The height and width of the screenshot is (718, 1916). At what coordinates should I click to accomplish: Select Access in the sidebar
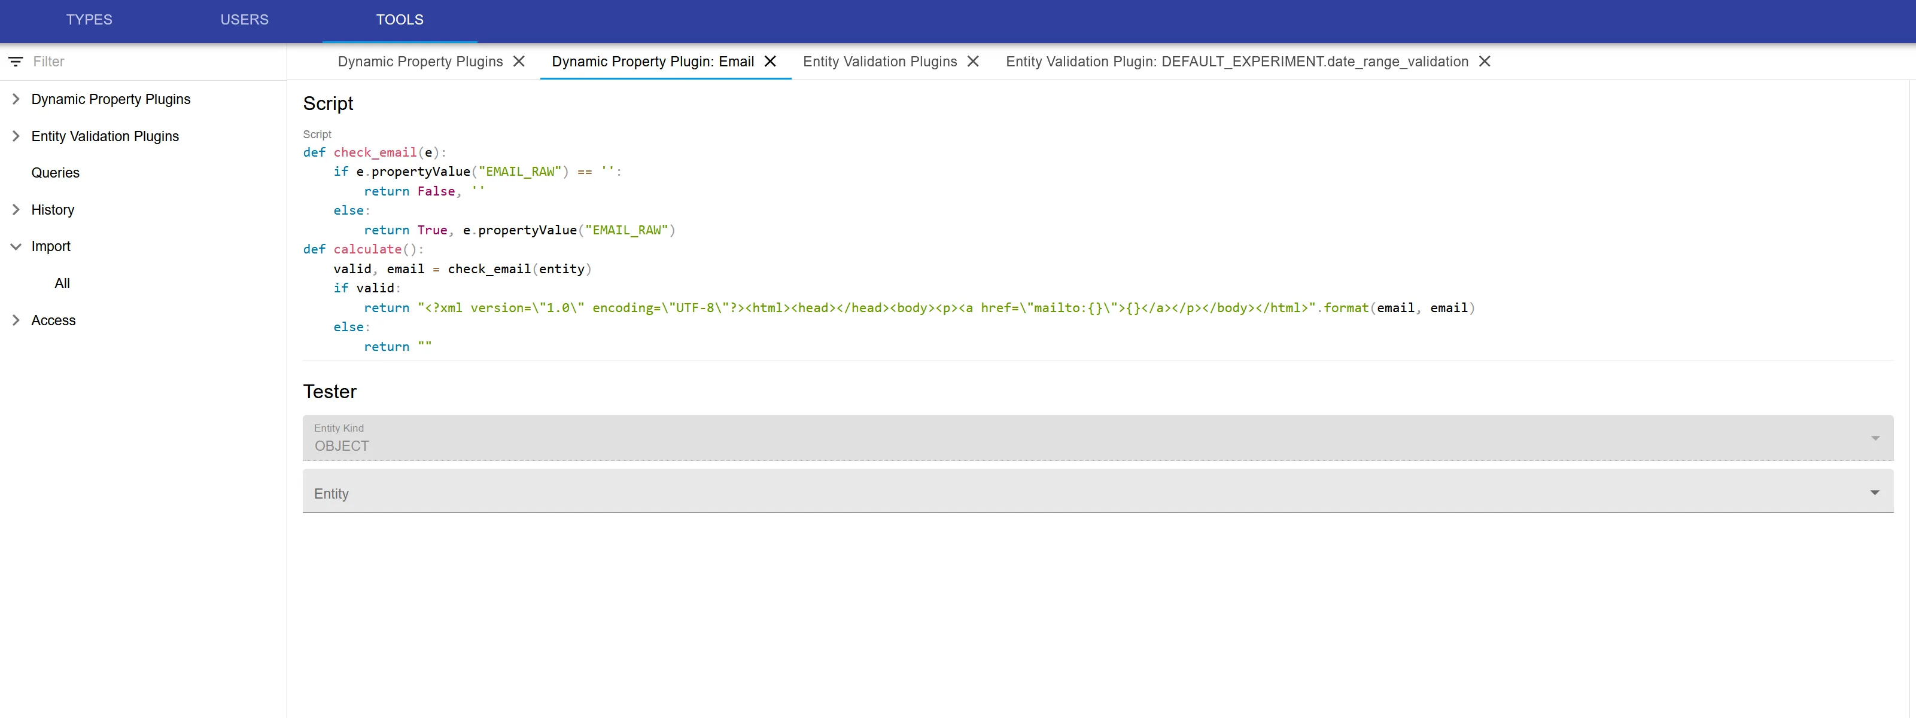[x=53, y=320]
